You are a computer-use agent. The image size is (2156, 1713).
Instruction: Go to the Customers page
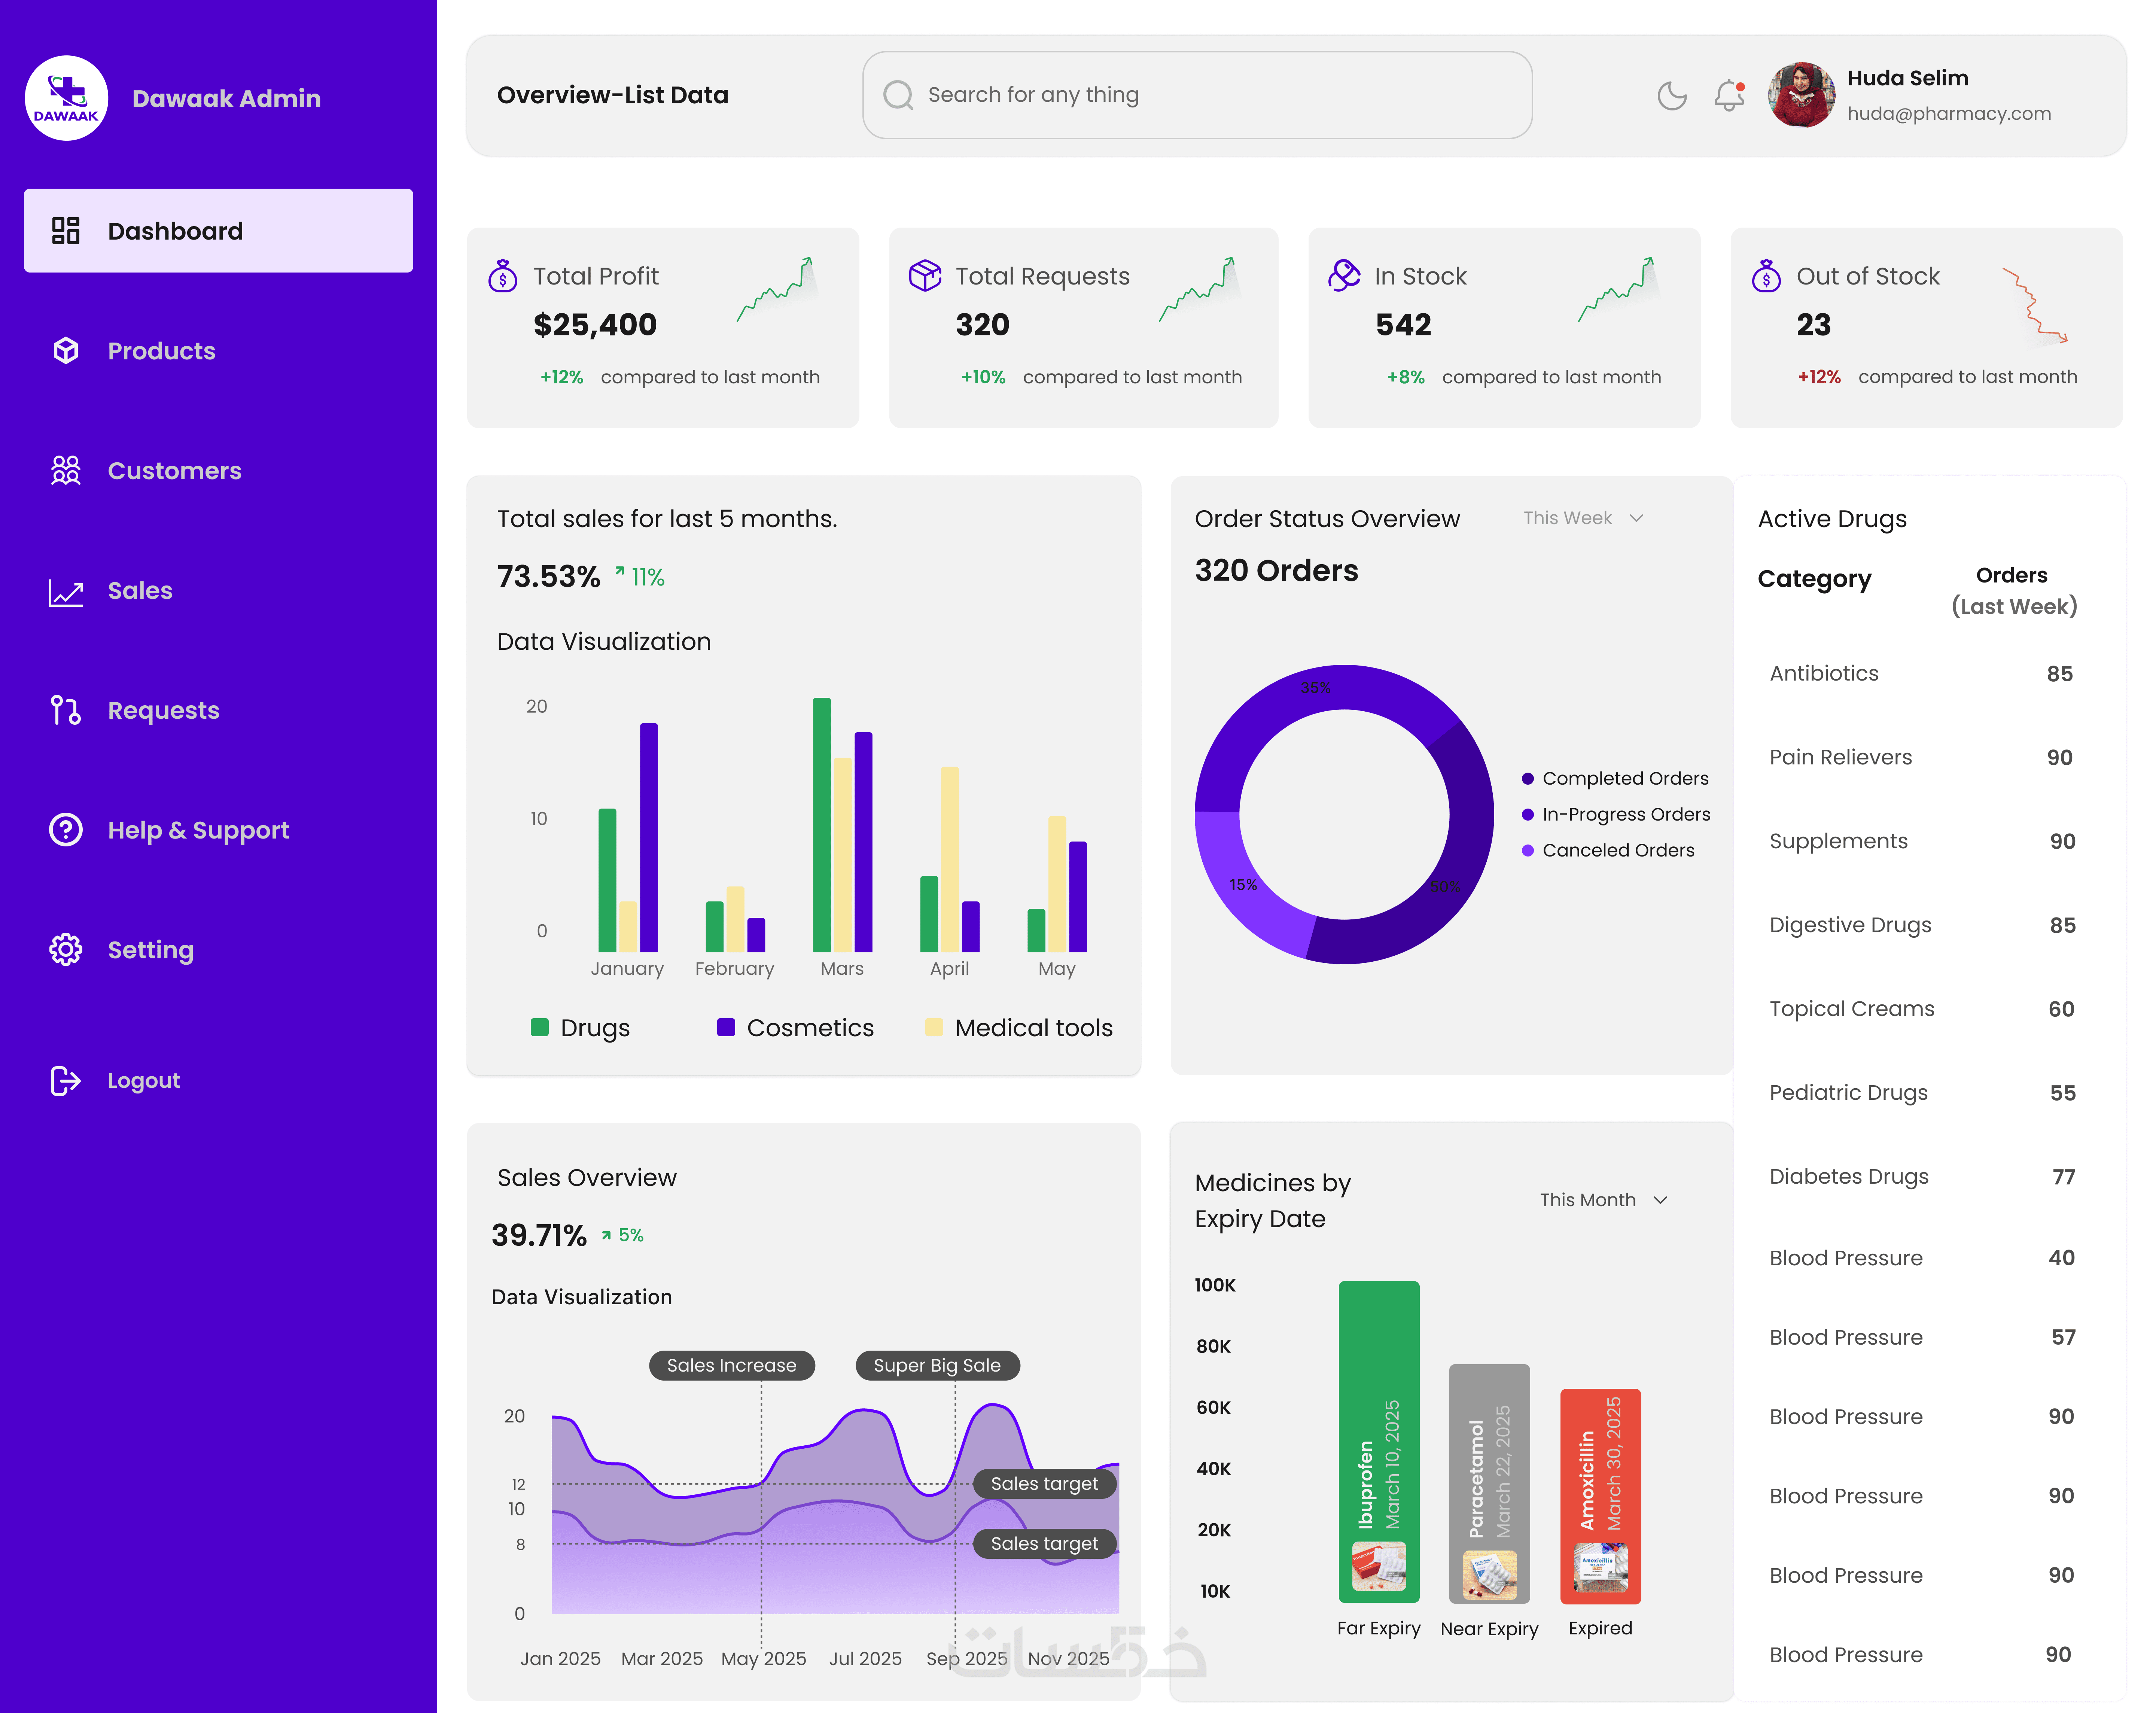coord(174,471)
